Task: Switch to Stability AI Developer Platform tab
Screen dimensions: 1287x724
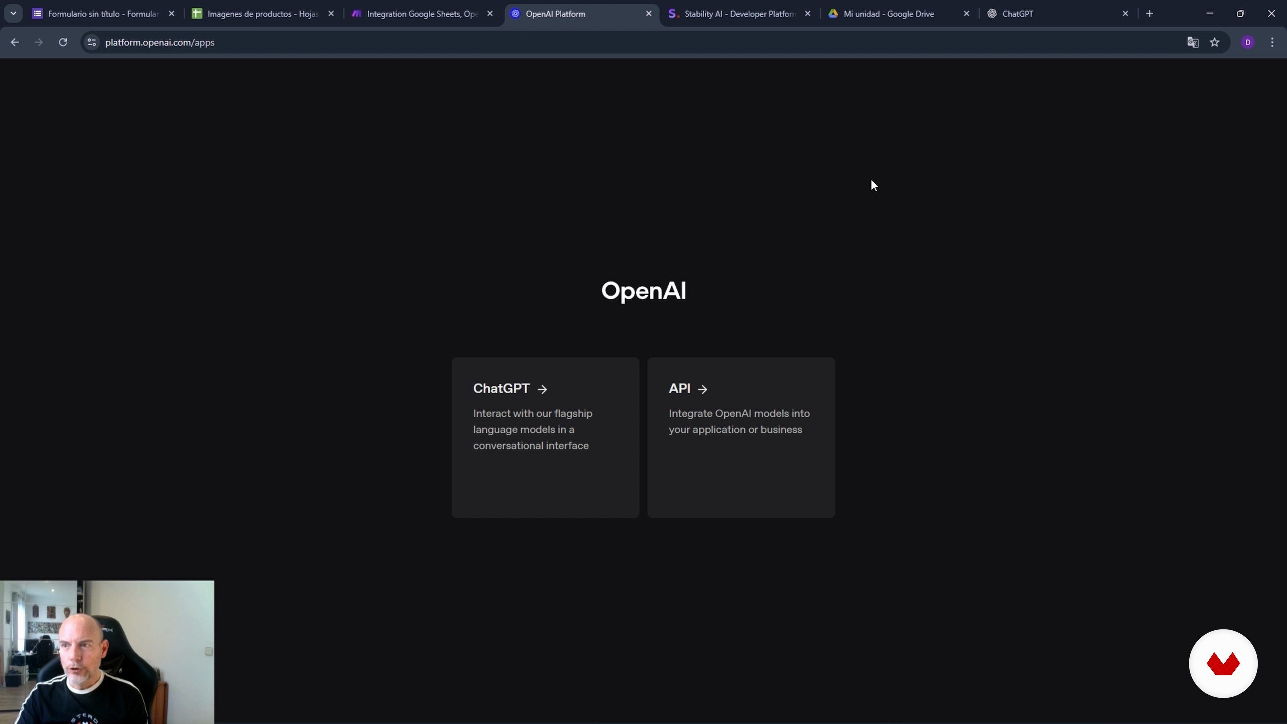Action: (x=739, y=14)
